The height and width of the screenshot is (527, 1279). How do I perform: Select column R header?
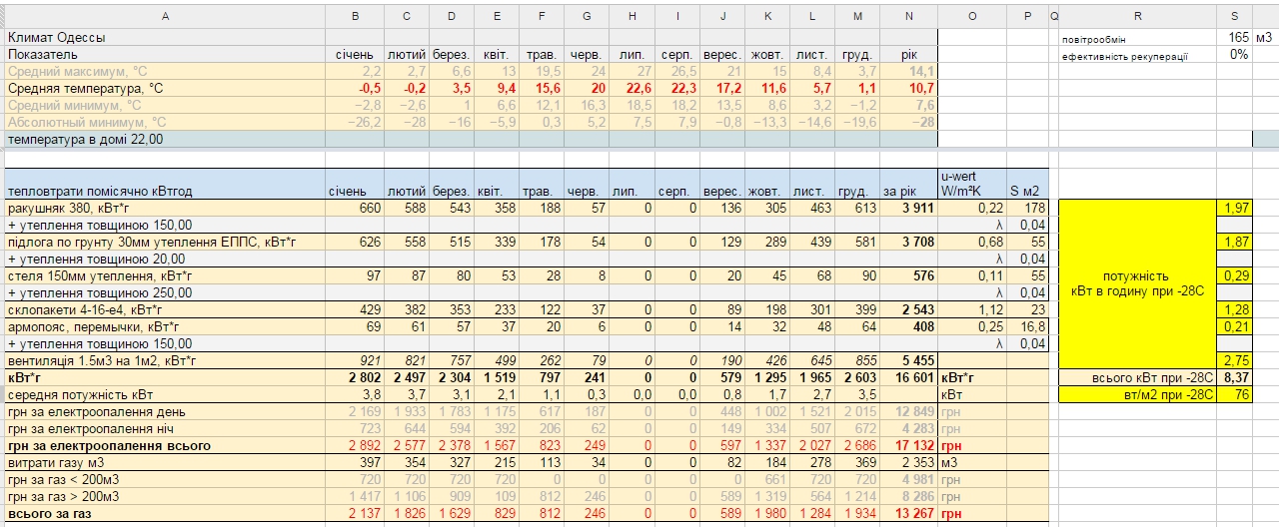click(1137, 16)
